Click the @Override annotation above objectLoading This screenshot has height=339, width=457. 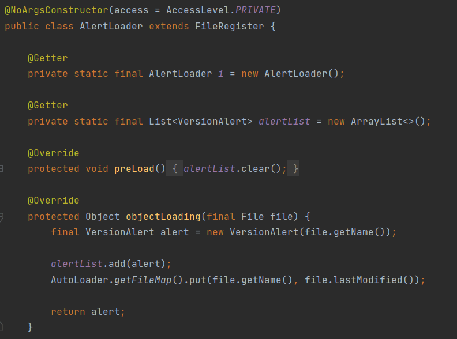coord(54,201)
